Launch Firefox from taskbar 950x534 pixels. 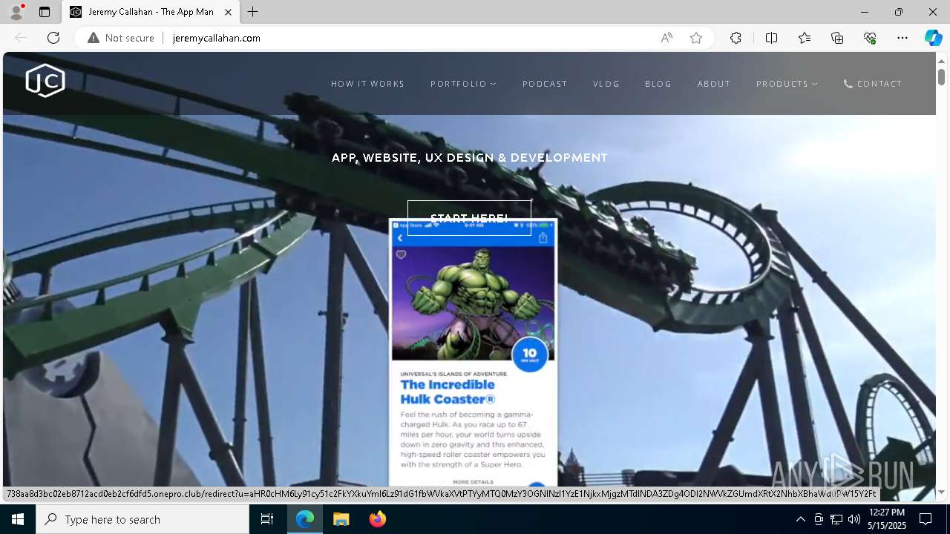pyautogui.click(x=377, y=519)
